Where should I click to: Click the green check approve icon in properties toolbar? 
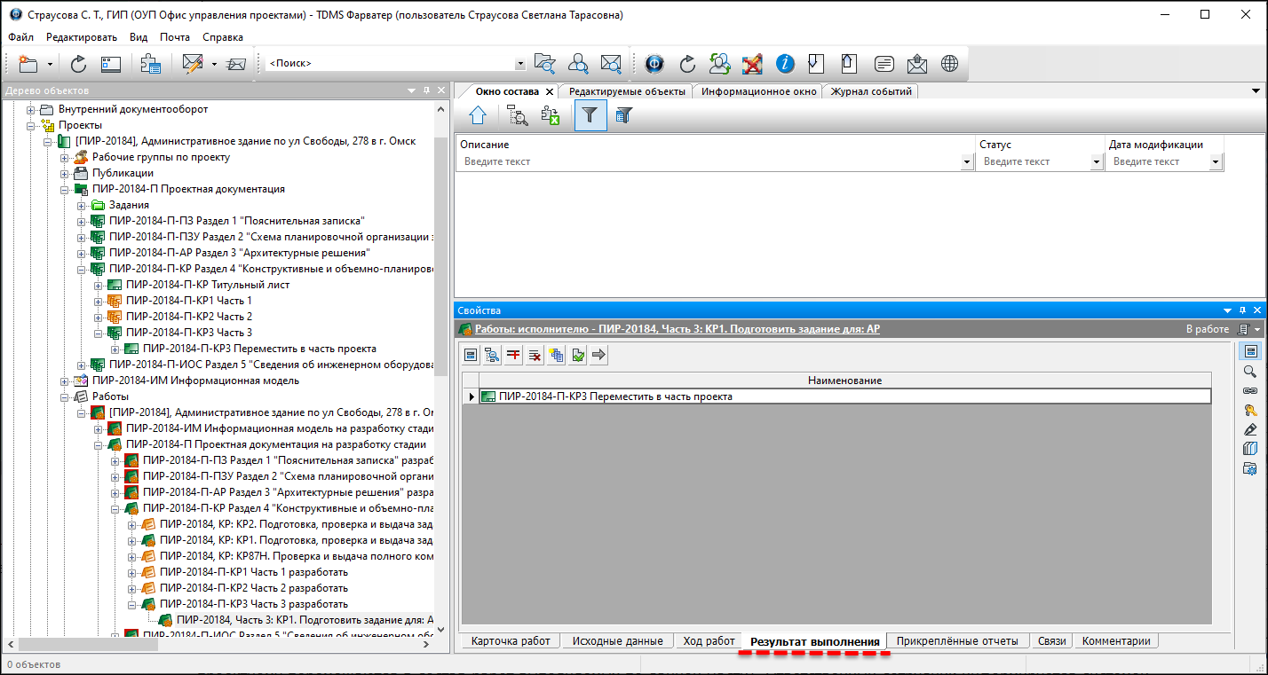(x=577, y=355)
